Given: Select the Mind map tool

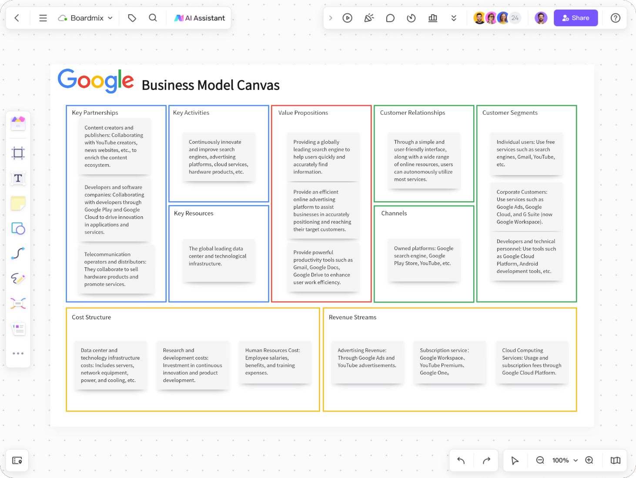Looking at the screenshot, I should 18,303.
